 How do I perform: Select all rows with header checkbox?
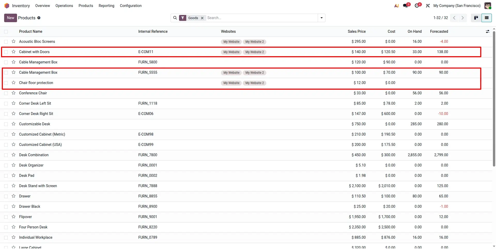coord(6,31)
